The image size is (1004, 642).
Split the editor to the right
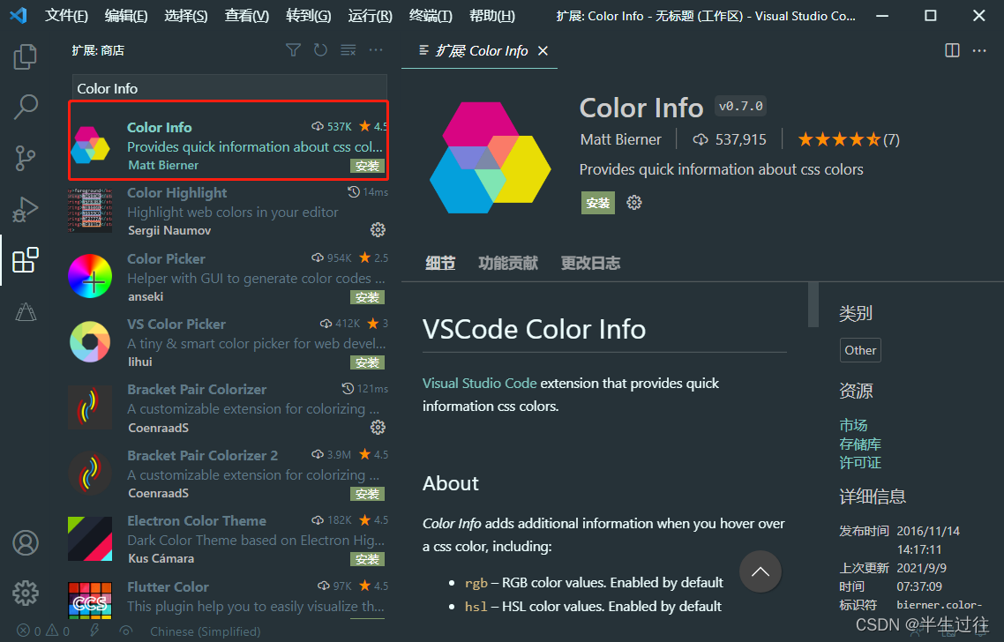[x=952, y=50]
